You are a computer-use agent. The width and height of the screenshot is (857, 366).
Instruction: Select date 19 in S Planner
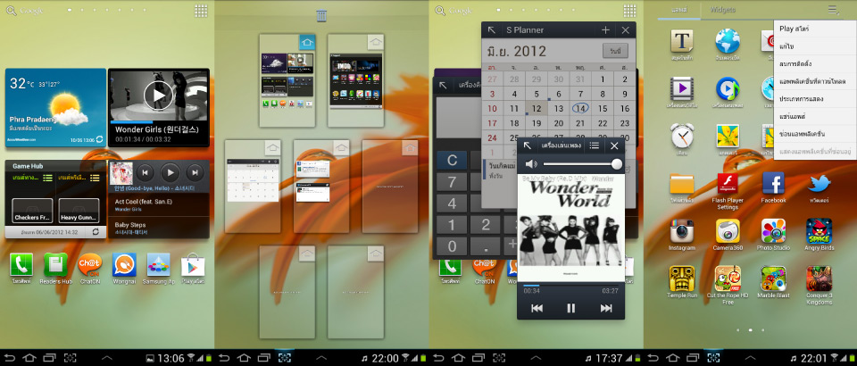(x=537, y=123)
